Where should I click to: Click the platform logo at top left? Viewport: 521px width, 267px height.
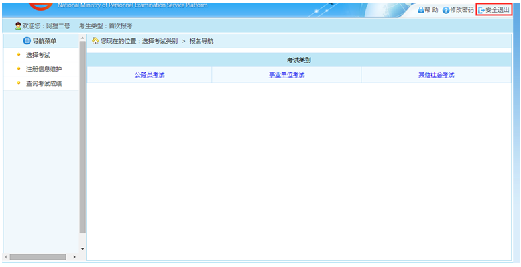point(40,5)
